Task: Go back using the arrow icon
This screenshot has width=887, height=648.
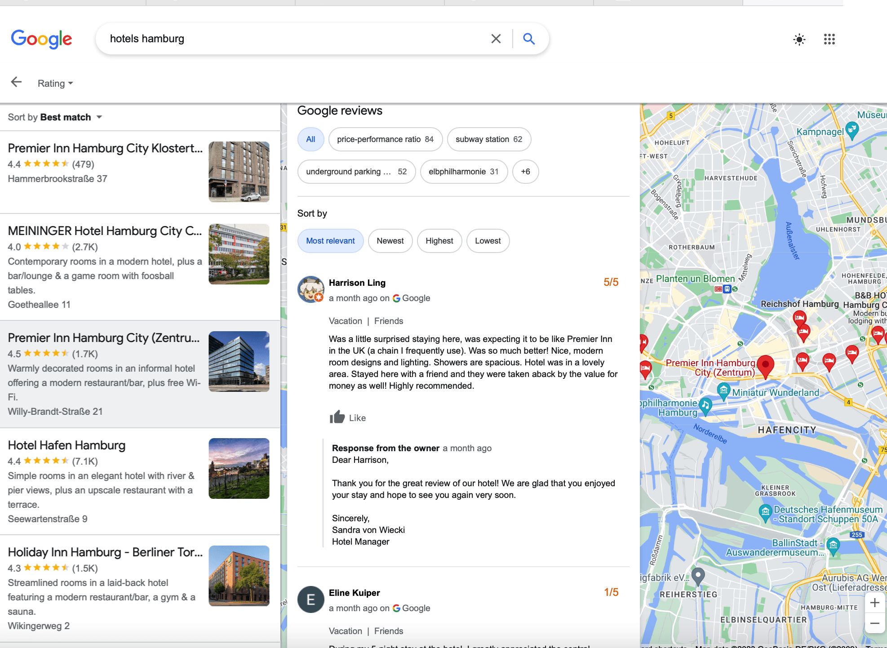Action: 16,82
